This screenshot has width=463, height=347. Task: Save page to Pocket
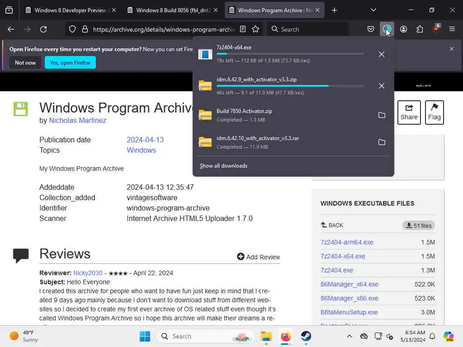click(x=371, y=29)
